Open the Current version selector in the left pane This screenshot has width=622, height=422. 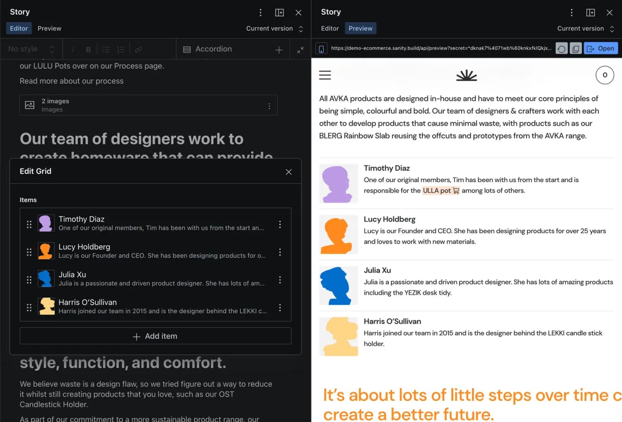(x=274, y=29)
